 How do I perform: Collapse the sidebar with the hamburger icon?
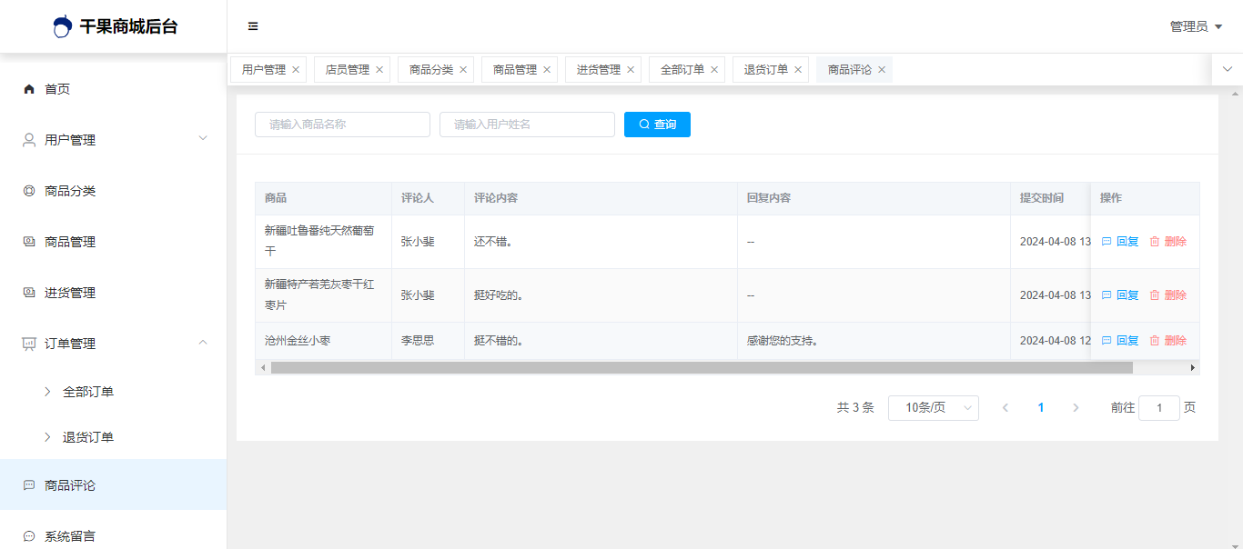tap(253, 26)
